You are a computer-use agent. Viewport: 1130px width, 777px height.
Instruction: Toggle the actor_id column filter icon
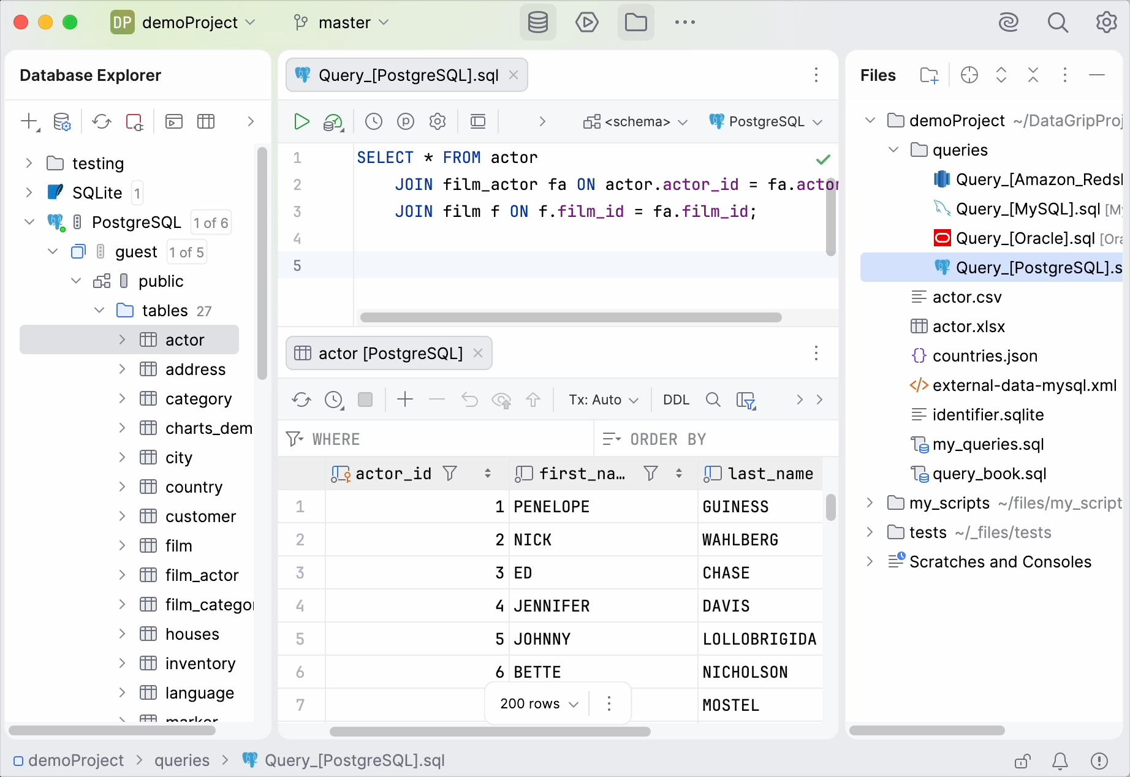[450, 474]
